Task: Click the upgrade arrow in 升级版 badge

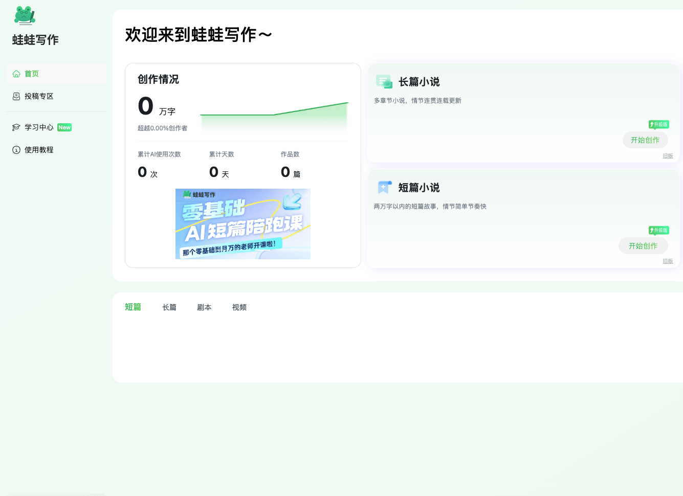Action: click(x=652, y=124)
